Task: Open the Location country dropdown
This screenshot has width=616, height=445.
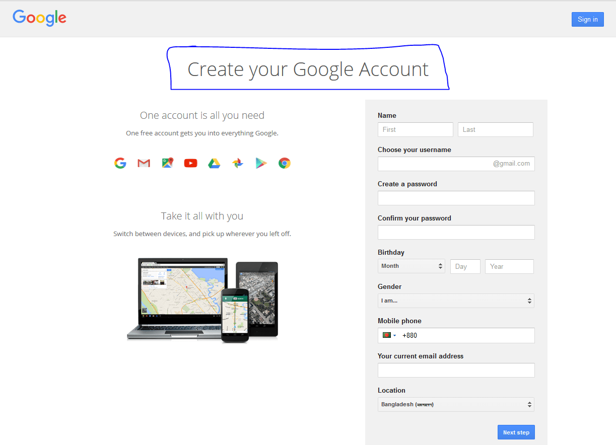Action: pyautogui.click(x=455, y=404)
